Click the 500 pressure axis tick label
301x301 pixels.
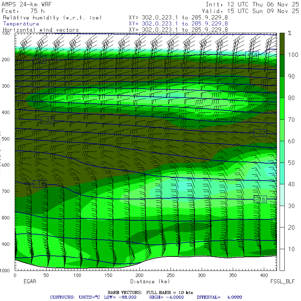[x=6, y=138]
